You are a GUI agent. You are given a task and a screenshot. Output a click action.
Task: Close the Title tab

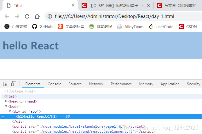click(73, 5)
